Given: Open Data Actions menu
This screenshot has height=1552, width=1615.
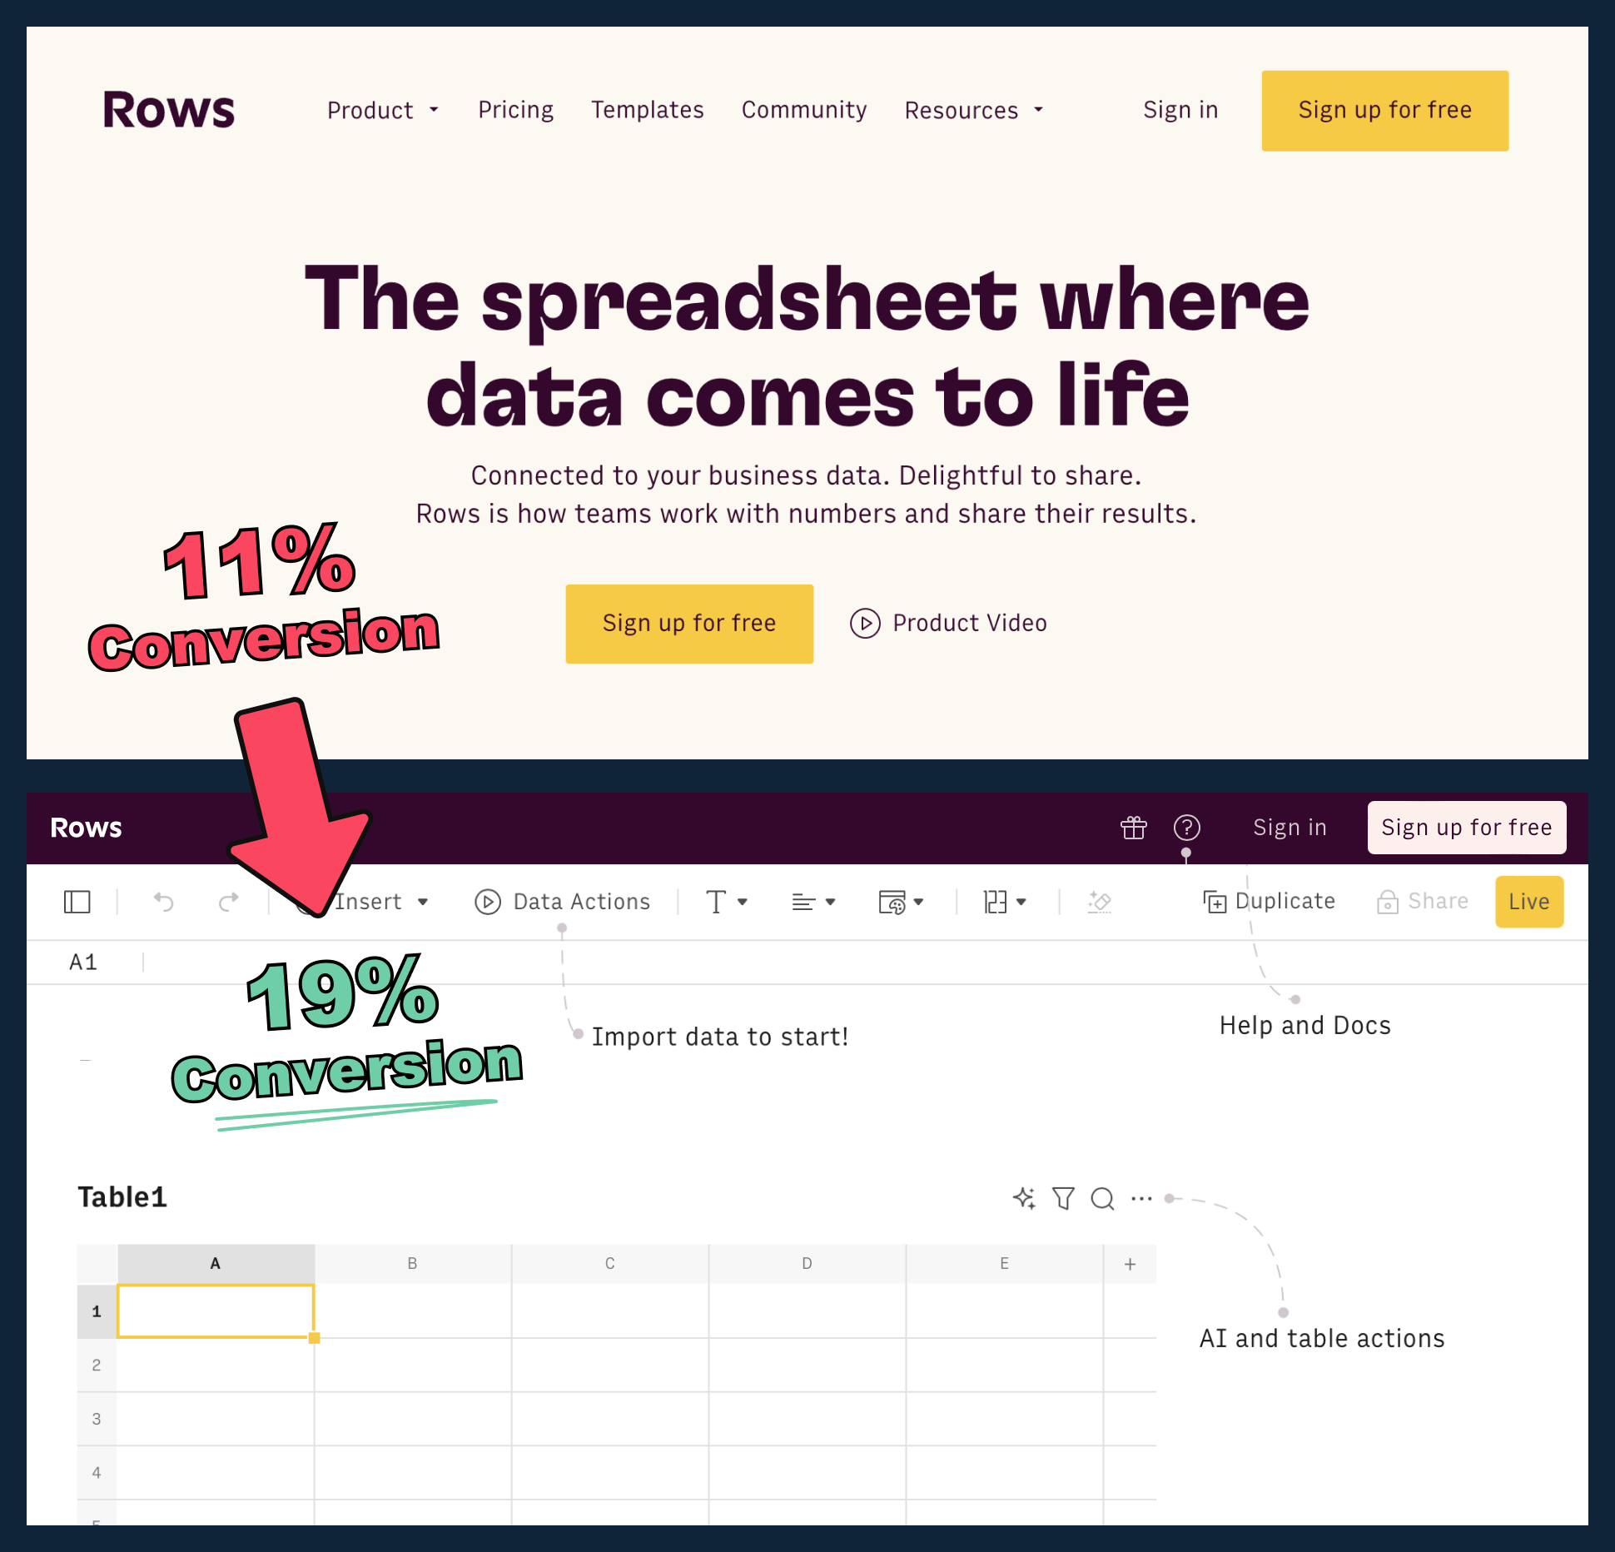Looking at the screenshot, I should [563, 902].
